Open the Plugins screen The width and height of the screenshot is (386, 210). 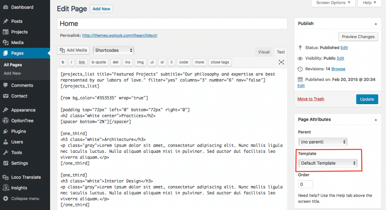[18, 131]
